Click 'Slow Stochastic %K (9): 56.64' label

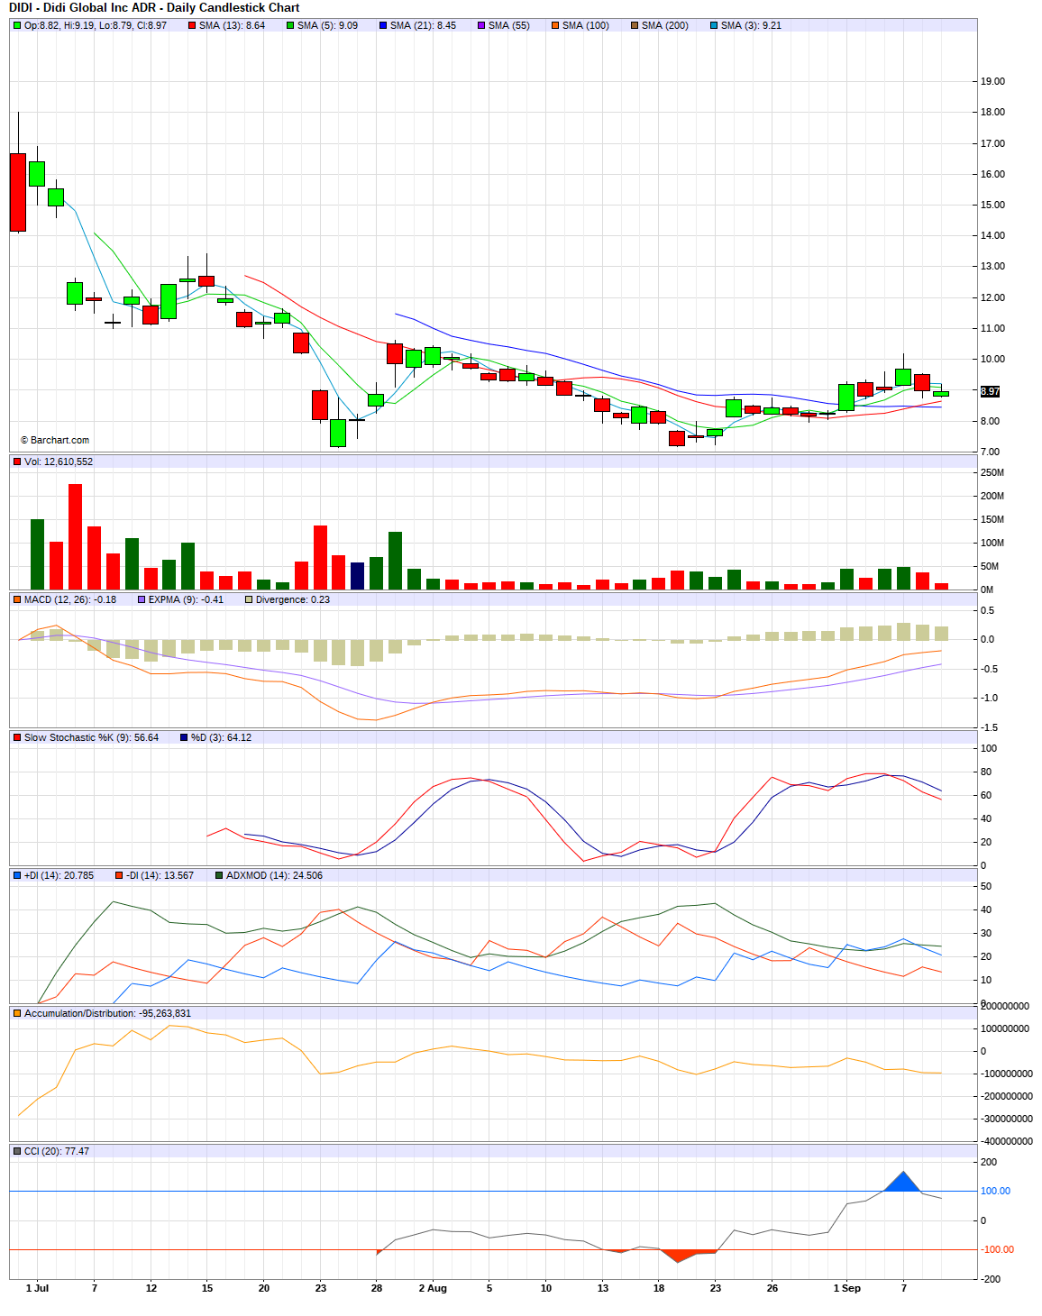coord(91,737)
